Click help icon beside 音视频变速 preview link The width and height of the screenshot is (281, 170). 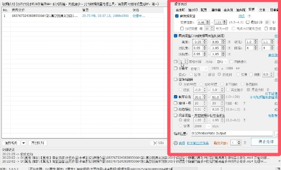(249, 16)
